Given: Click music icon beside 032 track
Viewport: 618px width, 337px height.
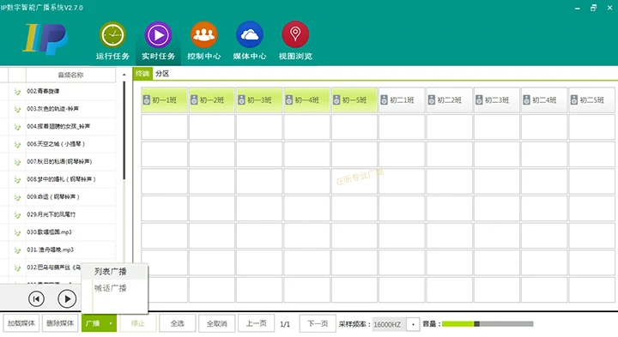Looking at the screenshot, I should [x=17, y=268].
